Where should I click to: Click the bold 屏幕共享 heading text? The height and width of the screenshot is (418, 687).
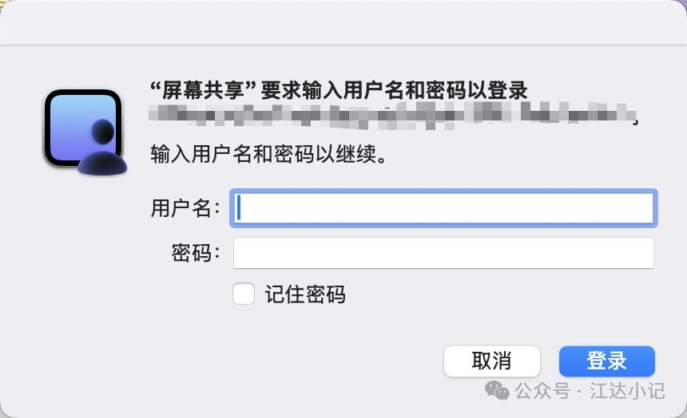tap(203, 91)
